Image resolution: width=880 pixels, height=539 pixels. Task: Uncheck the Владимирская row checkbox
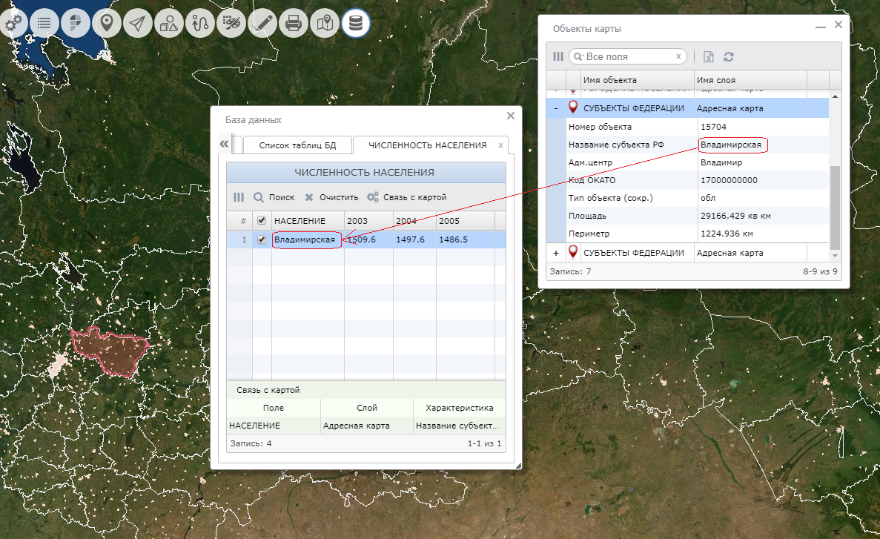coord(262,240)
